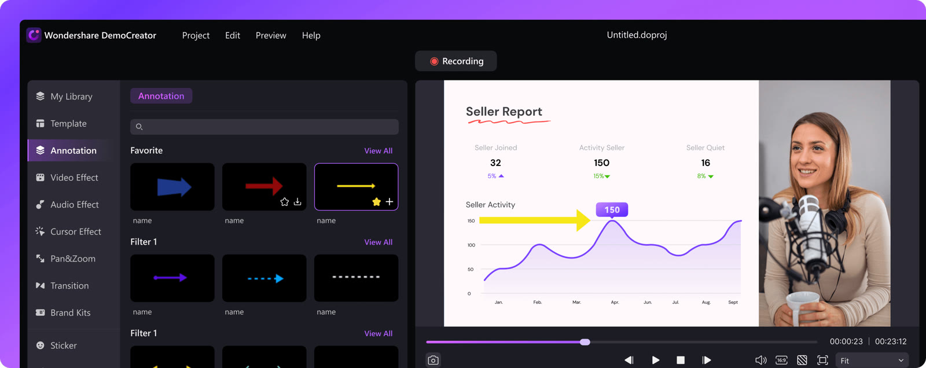
Task: Open the Fit zoom dropdown
Action: tap(872, 360)
